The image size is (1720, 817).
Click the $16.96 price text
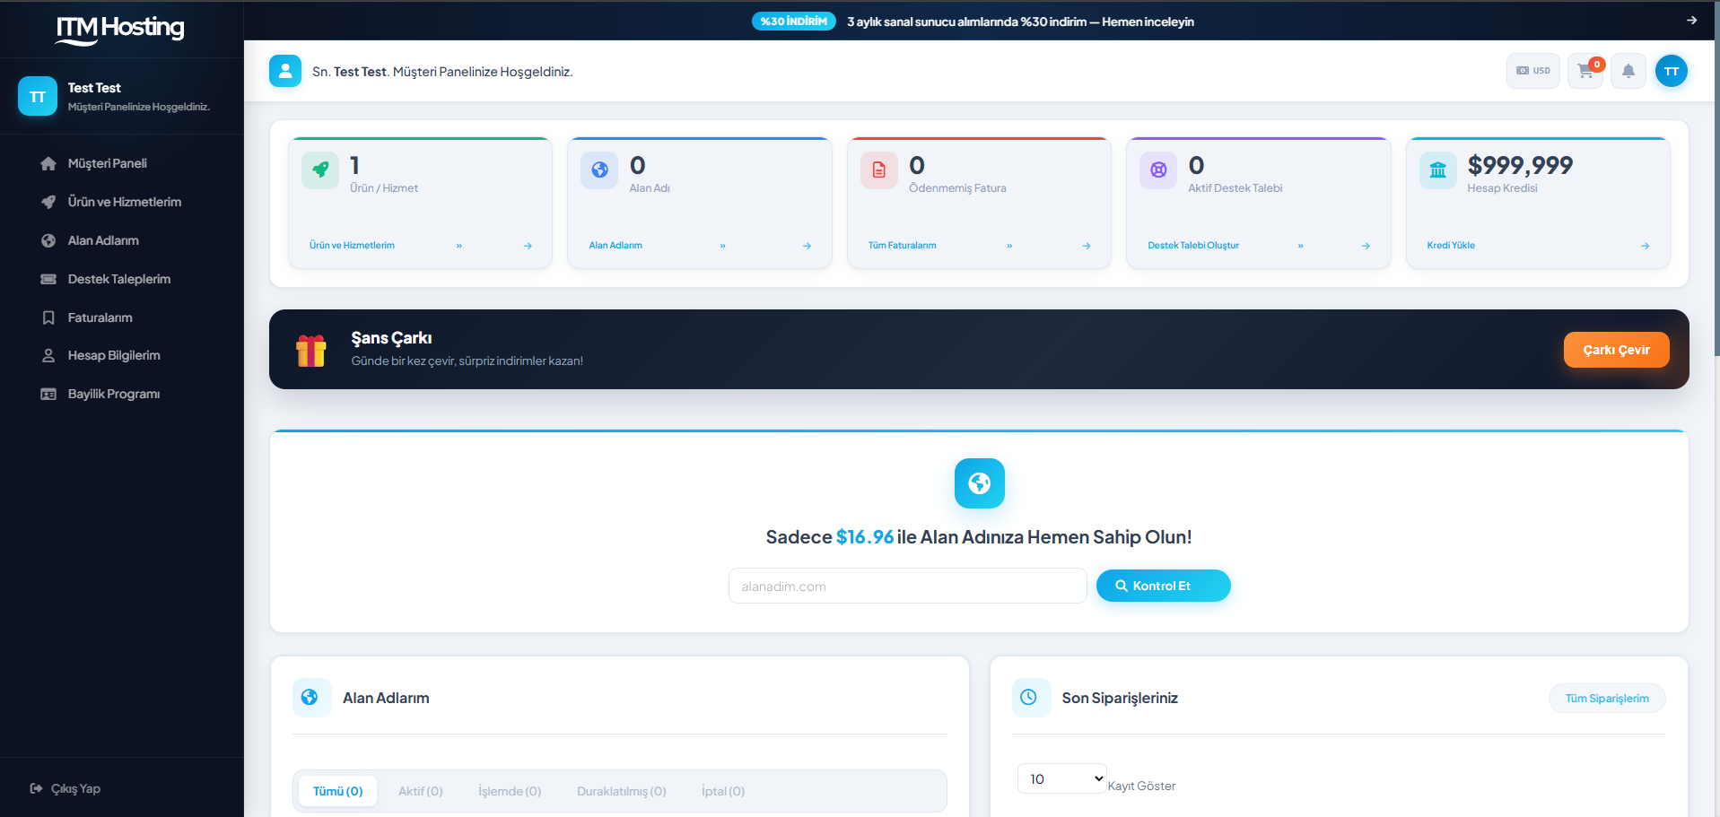click(x=865, y=537)
